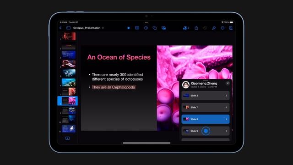Tap the chevron on Slide 3 row
293x165 pixels.
point(226,96)
